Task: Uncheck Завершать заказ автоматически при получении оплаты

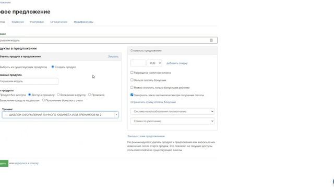Action: [132, 95]
